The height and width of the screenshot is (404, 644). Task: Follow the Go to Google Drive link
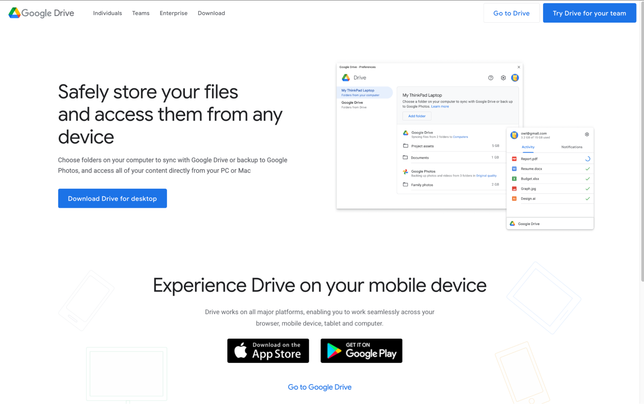[320, 387]
